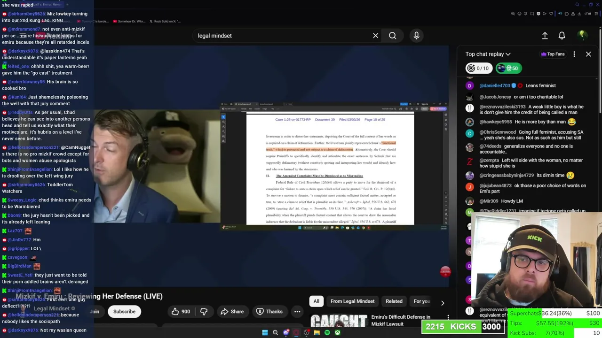Click the Thanks button
Viewport: 602px width, 338px height.
pyautogui.click(x=269, y=312)
